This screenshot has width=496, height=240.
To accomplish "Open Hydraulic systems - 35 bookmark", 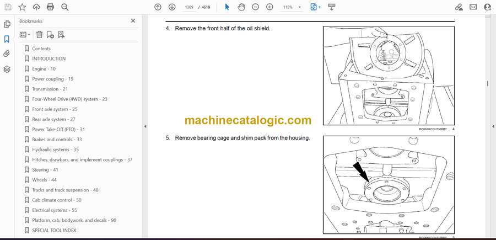I will [55, 150].
